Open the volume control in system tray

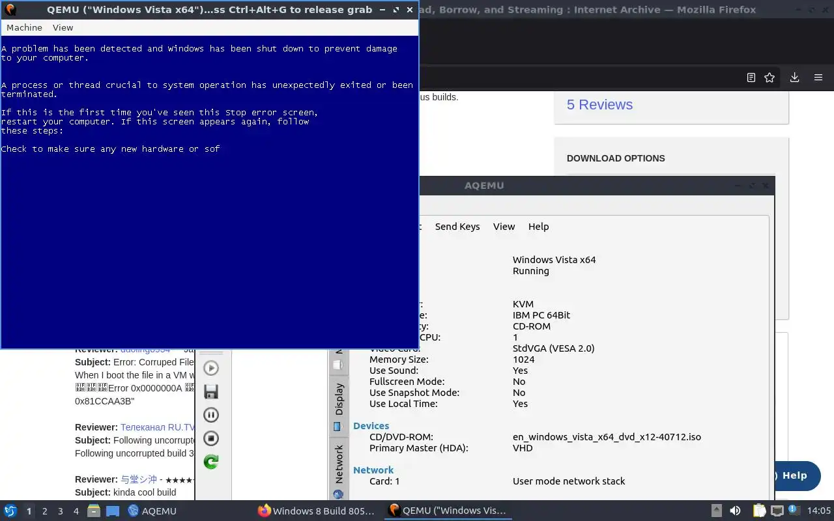click(735, 511)
